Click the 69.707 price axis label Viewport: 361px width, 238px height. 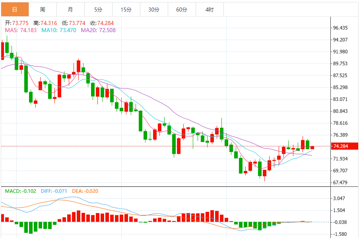(340, 171)
